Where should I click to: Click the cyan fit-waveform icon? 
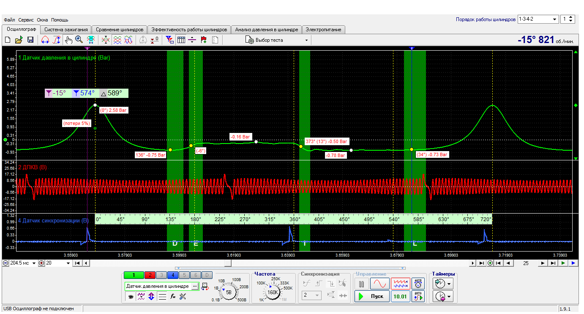[90, 40]
